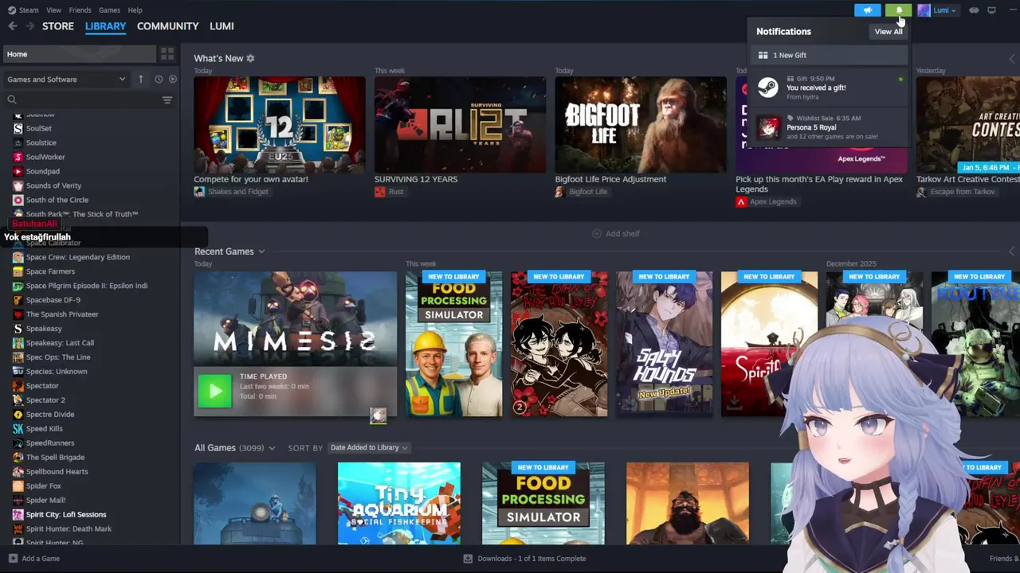
Task: Click the What's New settings gear
Action: [x=250, y=58]
